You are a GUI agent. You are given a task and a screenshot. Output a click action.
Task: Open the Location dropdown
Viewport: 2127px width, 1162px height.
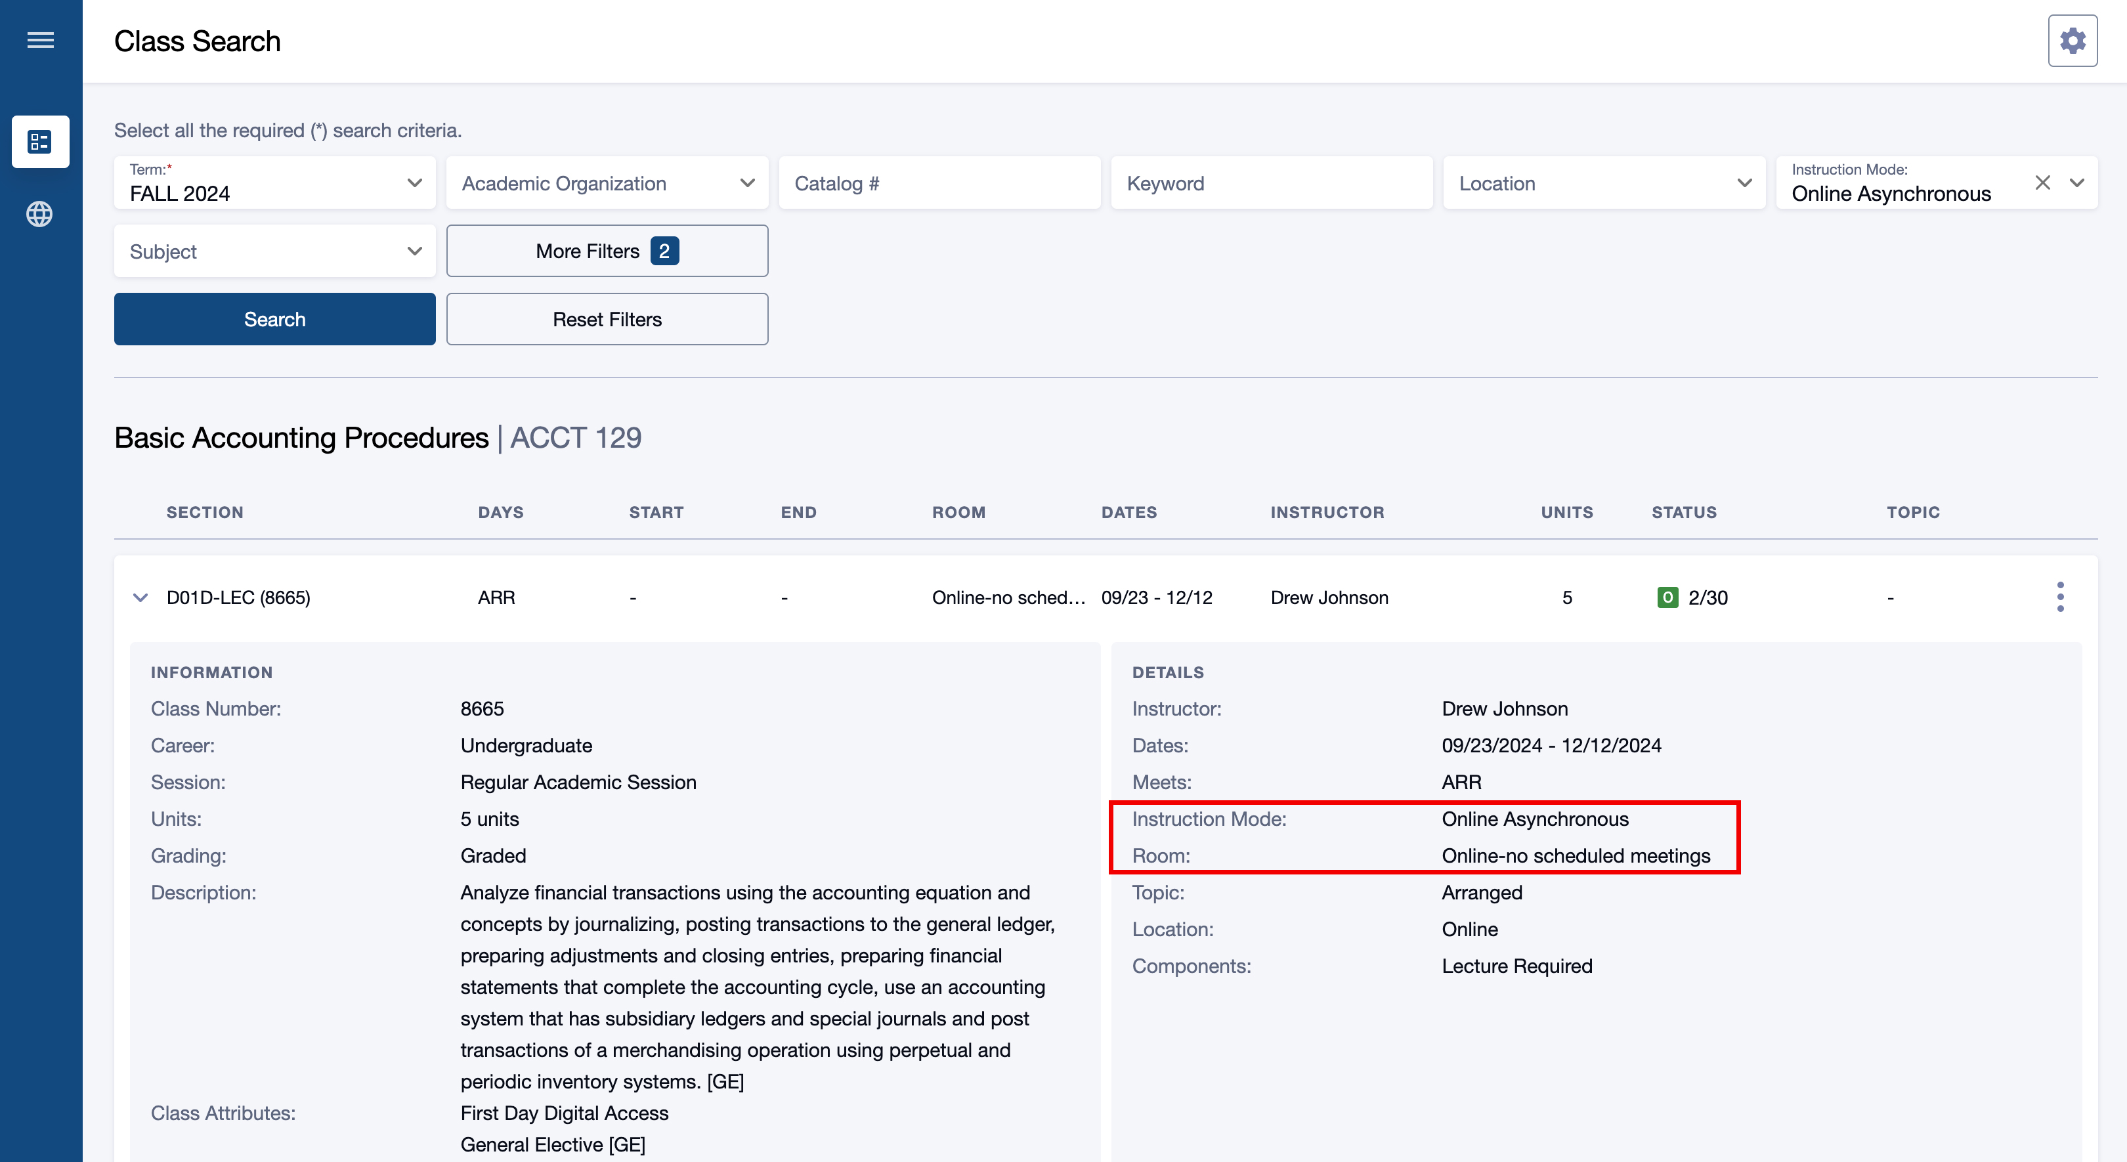tap(1604, 183)
